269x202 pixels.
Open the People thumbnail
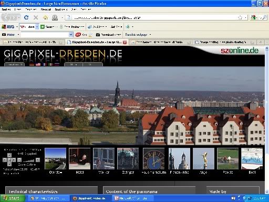click(x=228, y=158)
